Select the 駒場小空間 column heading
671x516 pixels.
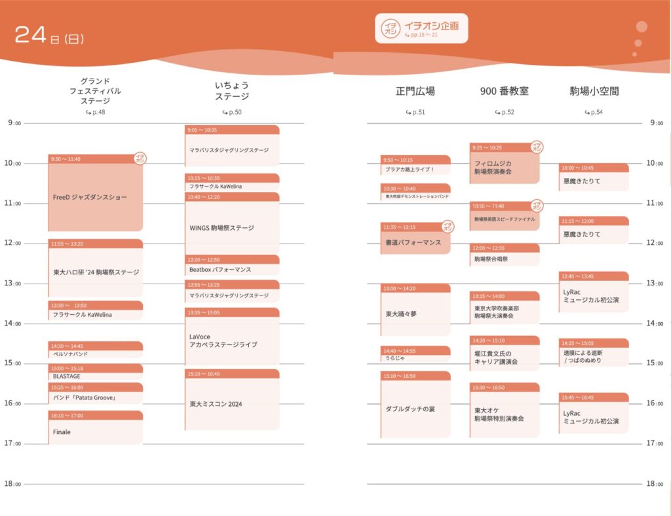594,91
